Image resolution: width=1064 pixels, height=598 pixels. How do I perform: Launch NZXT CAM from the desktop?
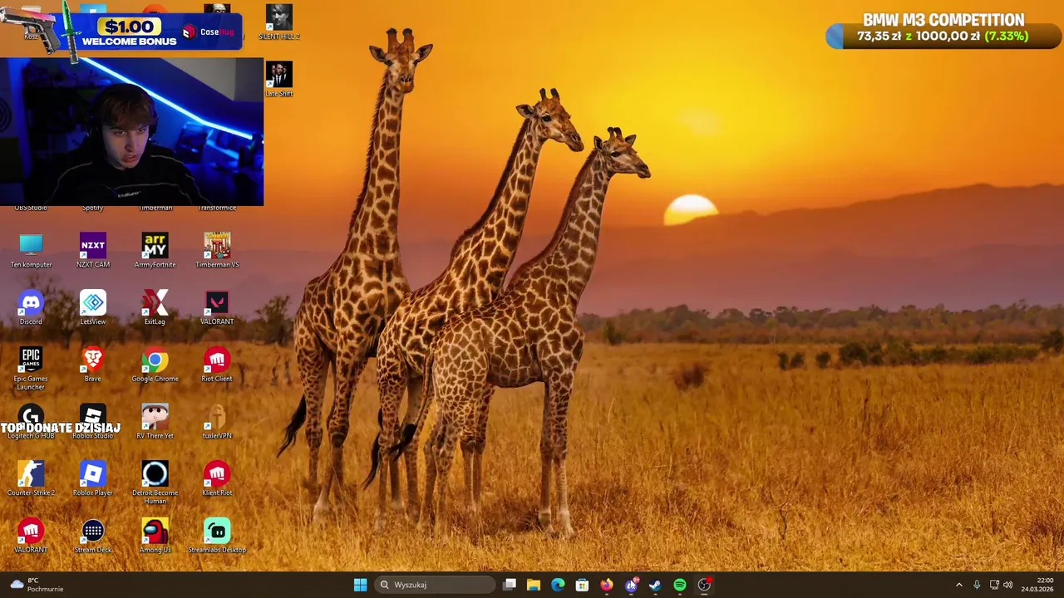pos(93,251)
